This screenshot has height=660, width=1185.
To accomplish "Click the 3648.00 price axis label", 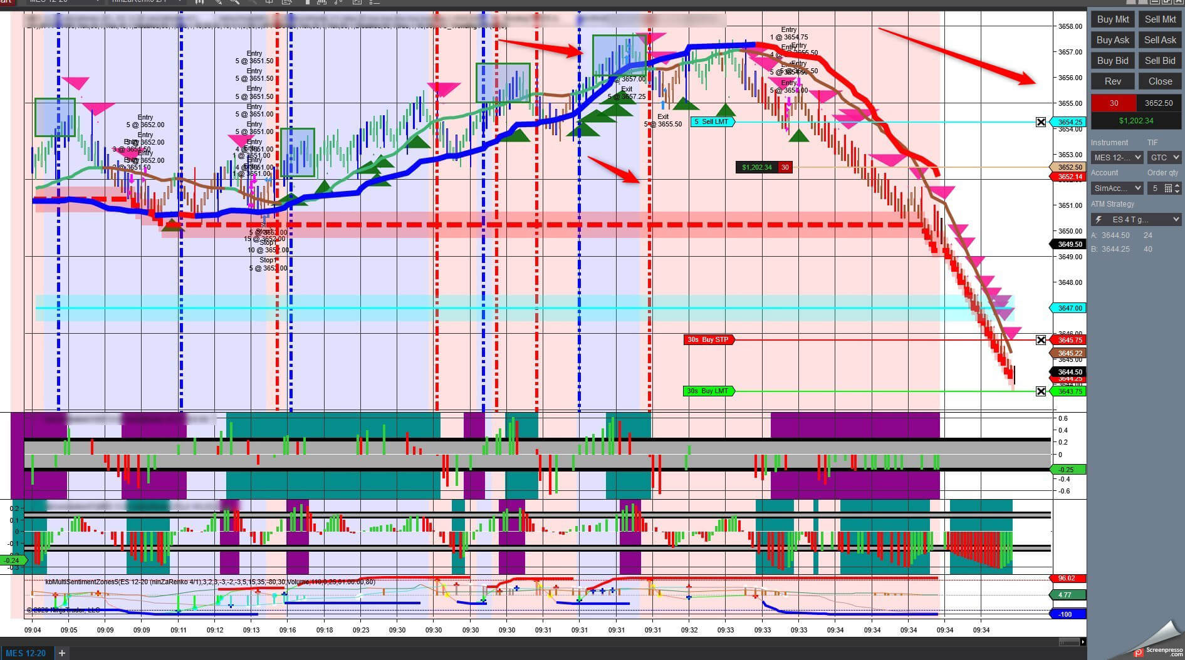I will [x=1070, y=282].
